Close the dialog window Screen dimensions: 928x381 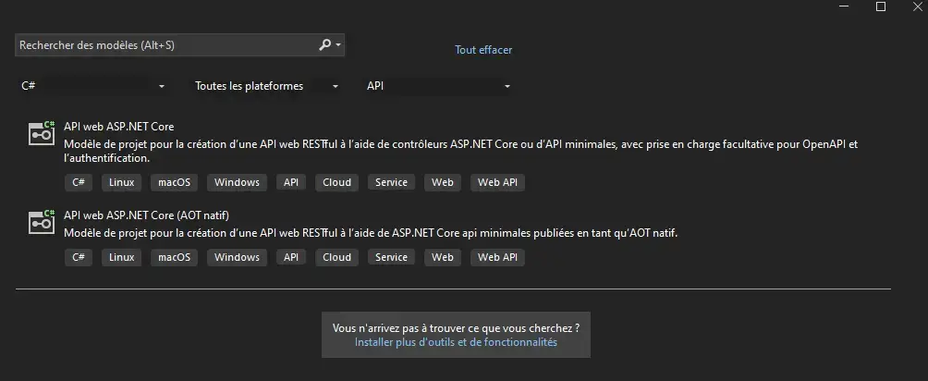click(917, 6)
